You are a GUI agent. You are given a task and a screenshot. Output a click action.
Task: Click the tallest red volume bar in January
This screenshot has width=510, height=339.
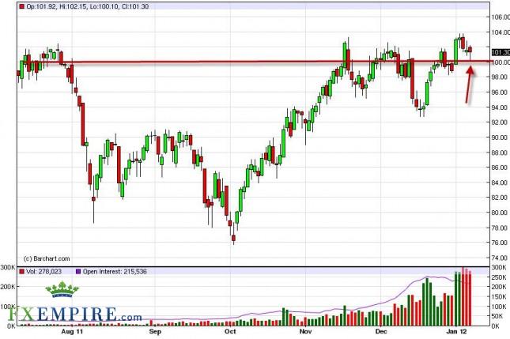coord(463,297)
